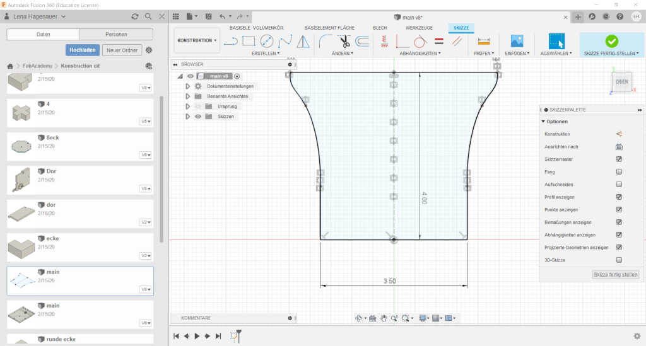Activate the scissors trim tool
This screenshot has height=346, width=646.
coord(344,42)
